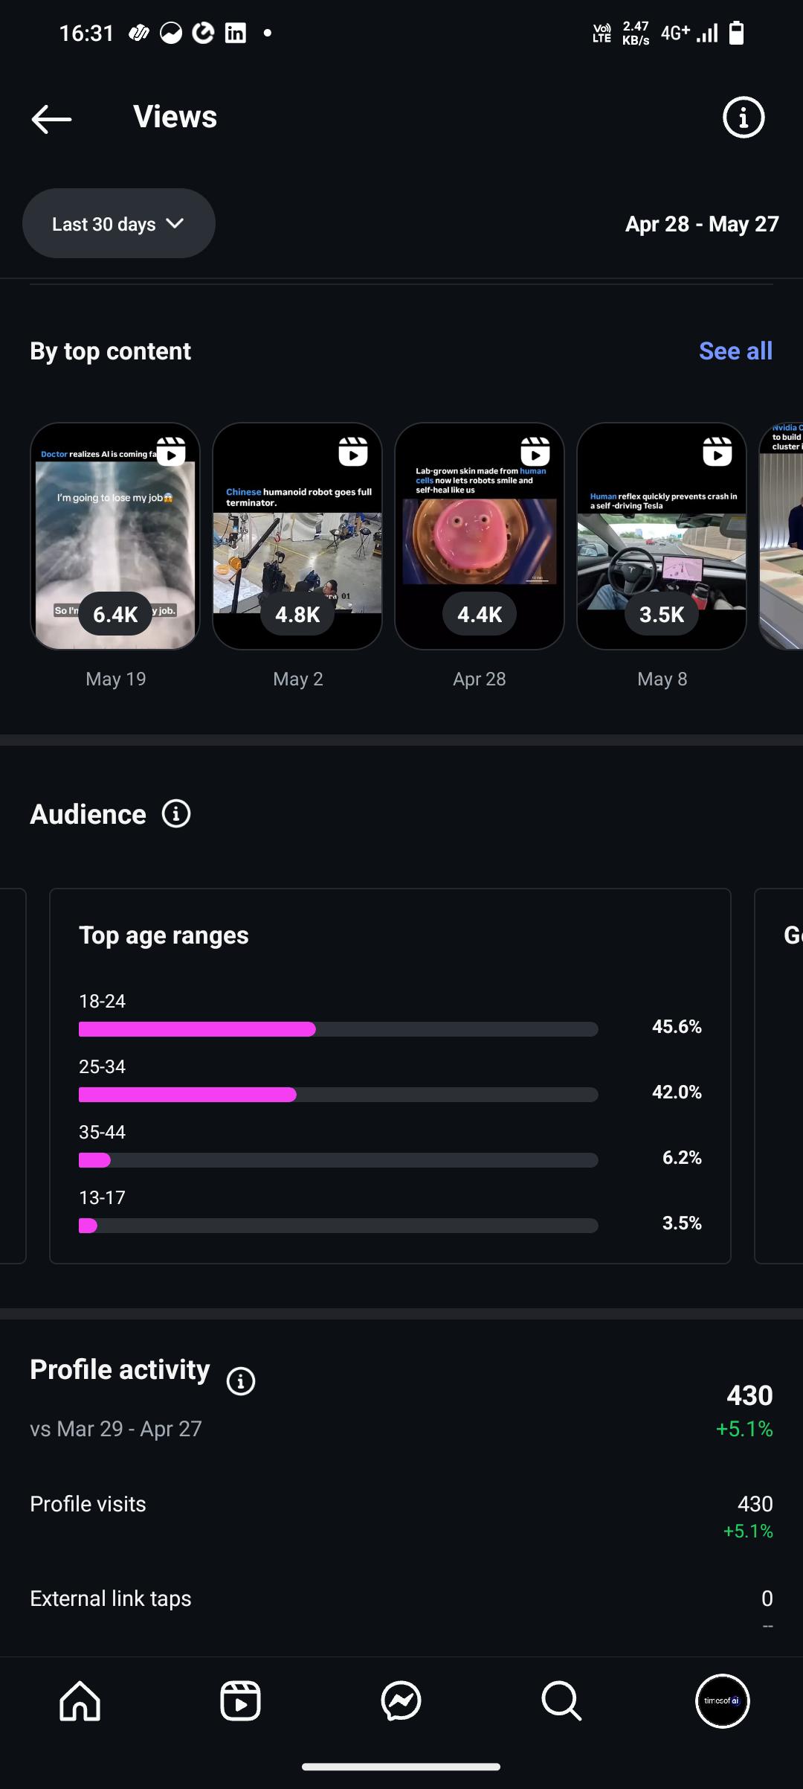This screenshot has height=1789, width=803.
Task: Open the Doctor AI reel with 6.4K views
Action: (115, 536)
